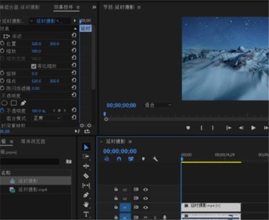
Task: Toggle V2 track output eye
Action: point(145,198)
